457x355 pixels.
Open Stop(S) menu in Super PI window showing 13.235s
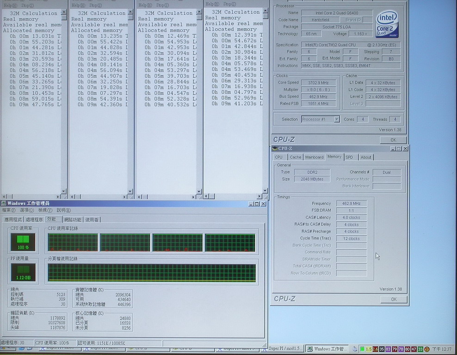[x=96, y=5]
